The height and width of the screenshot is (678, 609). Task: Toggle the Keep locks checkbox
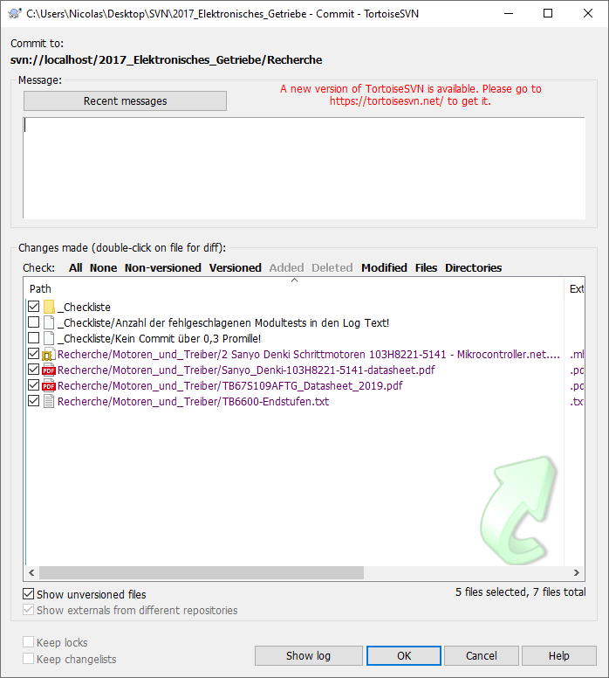[29, 642]
